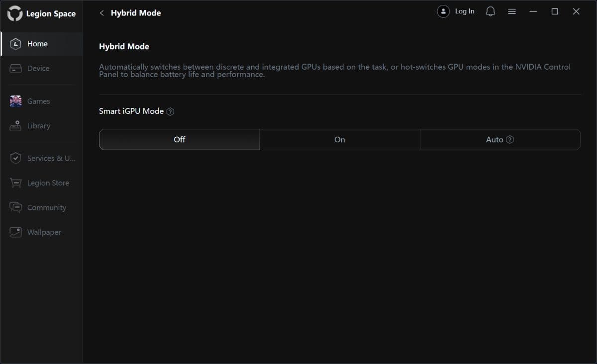Turn Smart iGPU Mode On
Image resolution: width=597 pixels, height=364 pixels.
(x=340, y=140)
